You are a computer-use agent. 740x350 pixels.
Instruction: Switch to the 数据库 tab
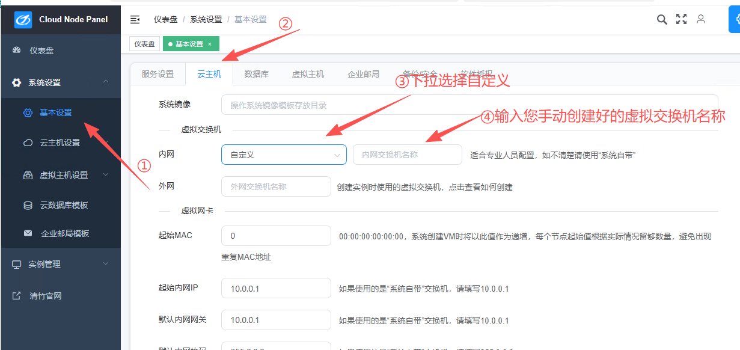pos(256,74)
